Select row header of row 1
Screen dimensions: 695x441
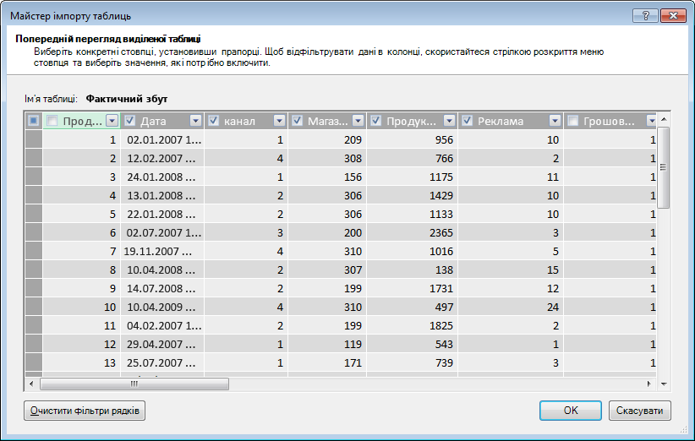34,139
